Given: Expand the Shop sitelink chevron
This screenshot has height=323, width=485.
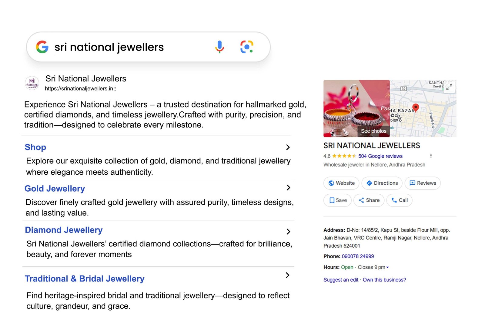Looking at the screenshot, I should click(288, 147).
